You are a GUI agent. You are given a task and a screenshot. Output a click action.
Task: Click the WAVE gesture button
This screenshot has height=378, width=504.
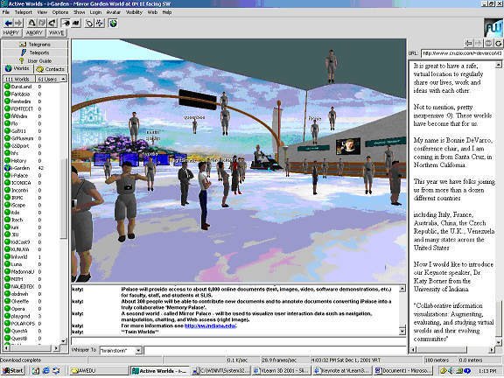(57, 32)
